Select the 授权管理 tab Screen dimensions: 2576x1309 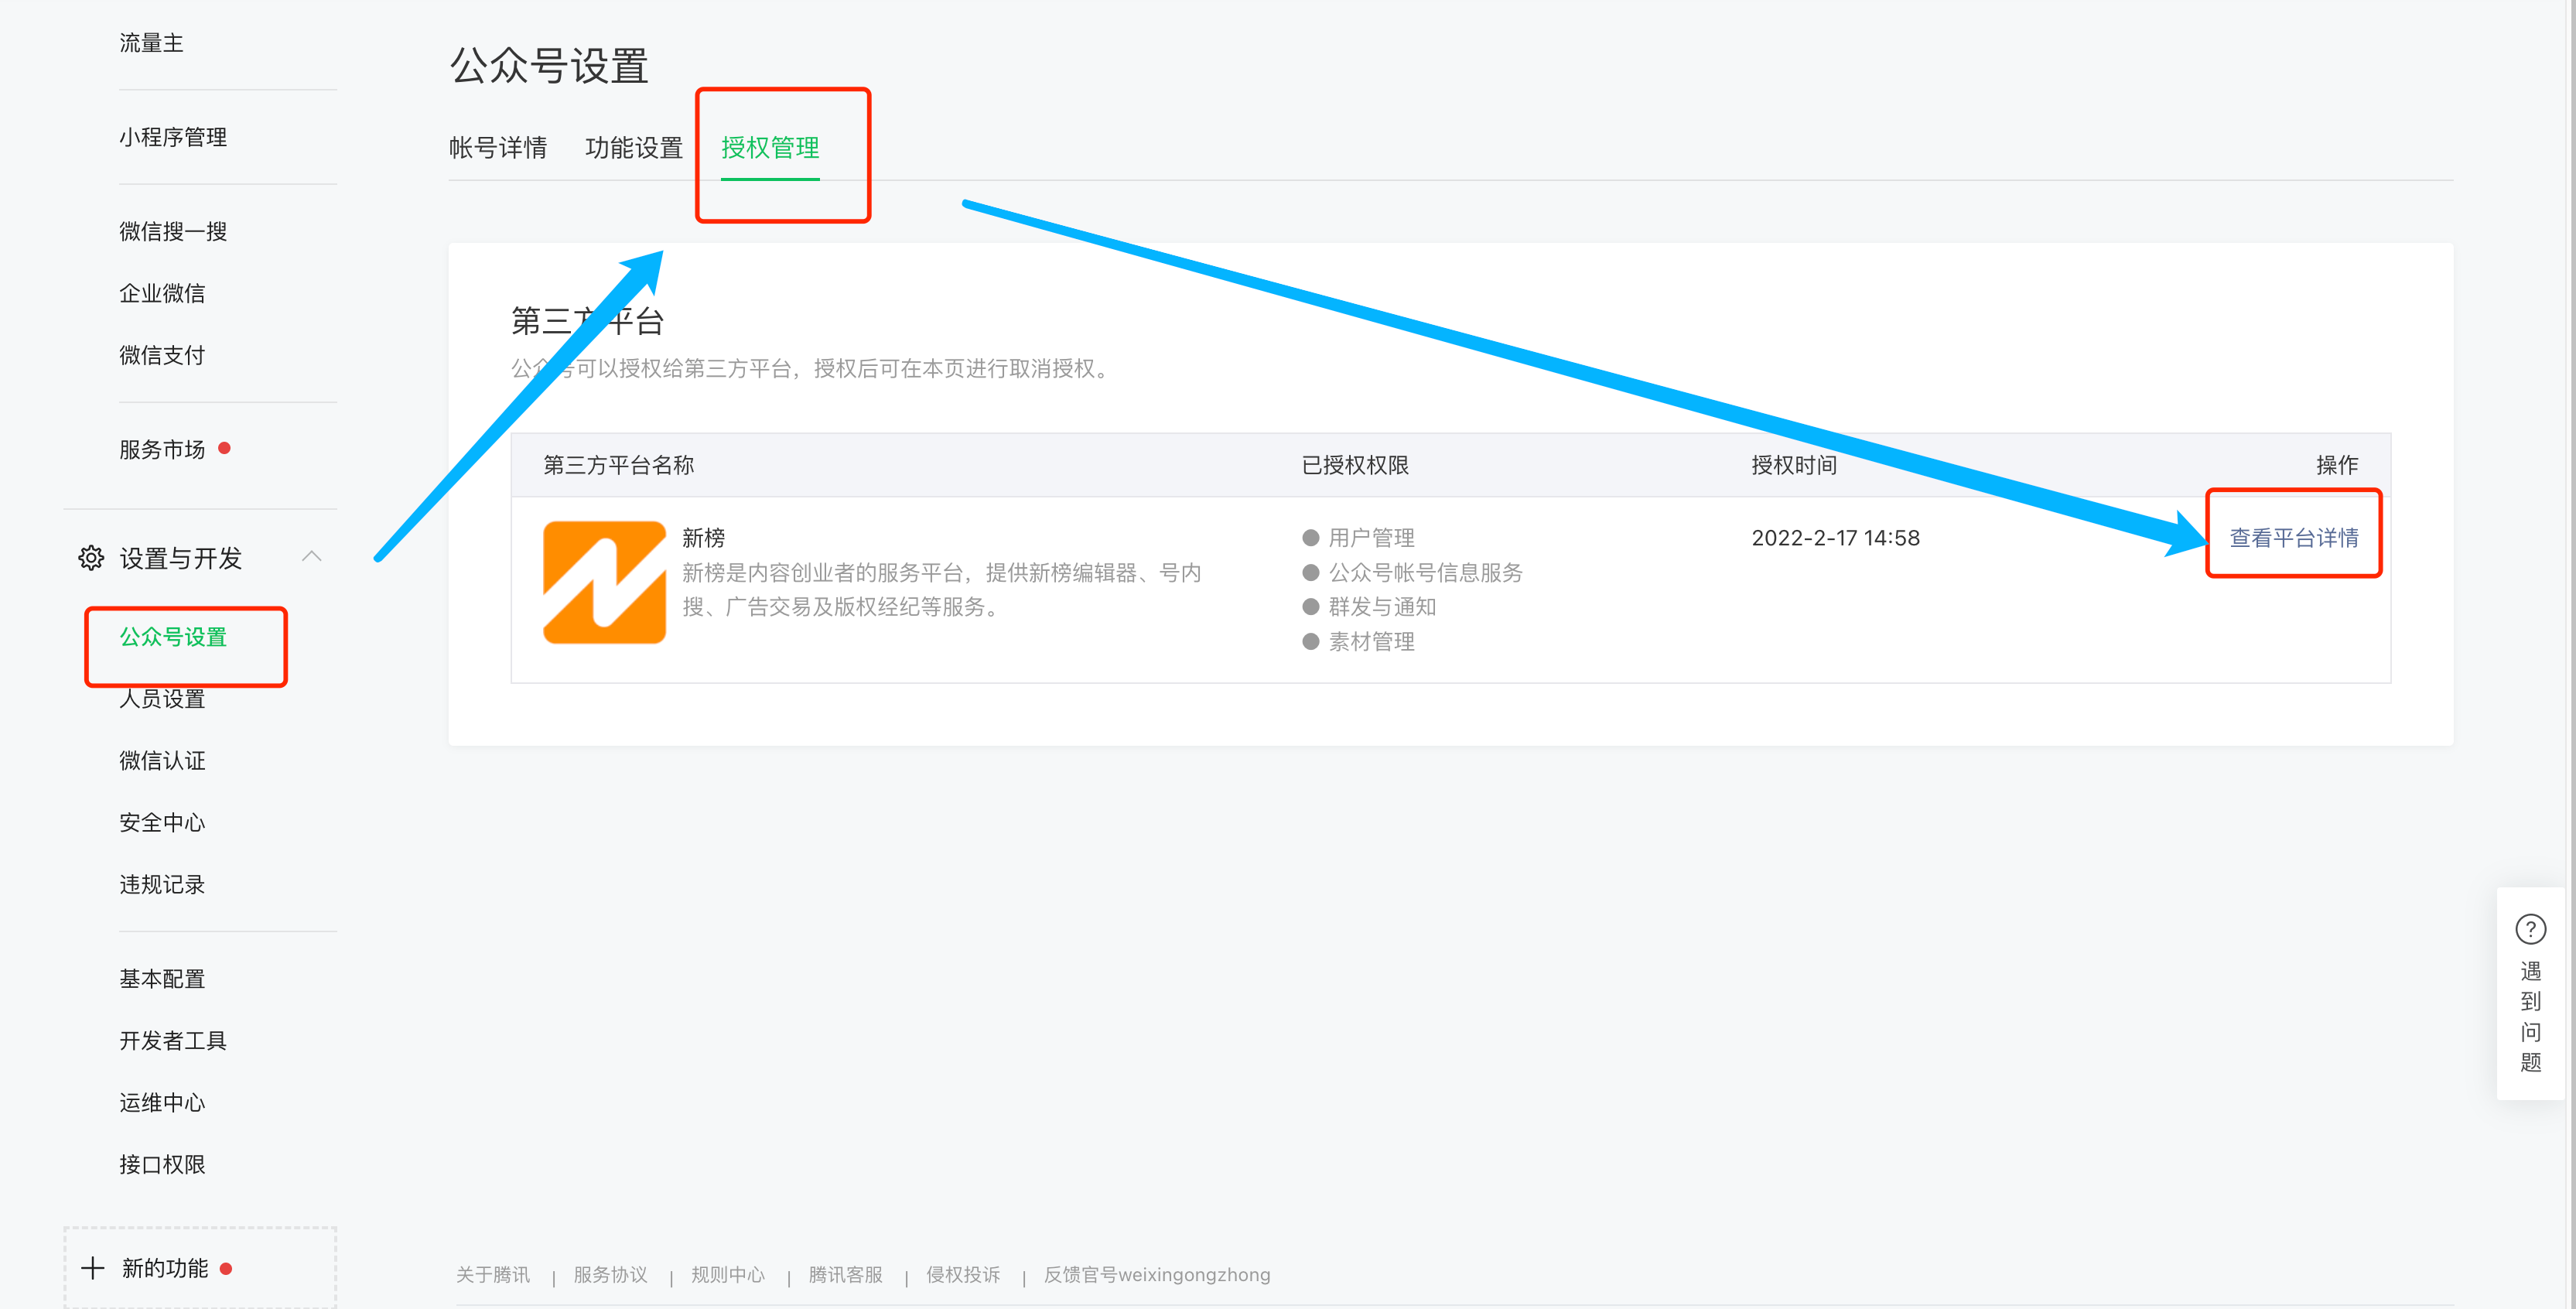click(x=770, y=148)
